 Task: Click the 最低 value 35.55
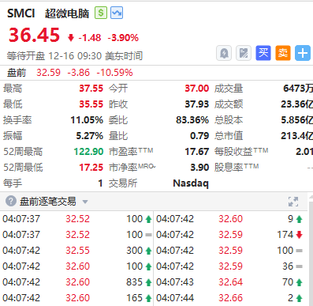tap(91, 104)
